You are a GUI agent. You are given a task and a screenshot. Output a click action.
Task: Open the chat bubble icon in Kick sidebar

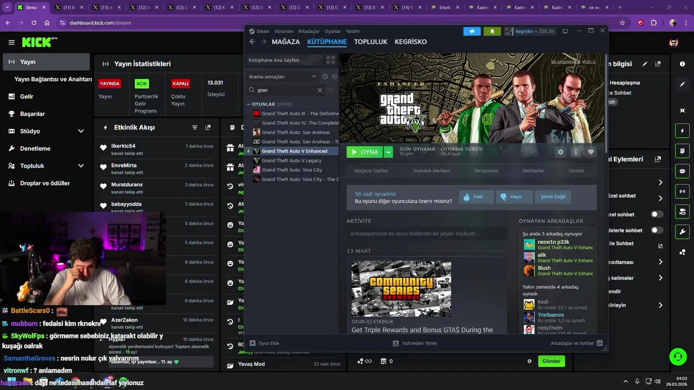coord(682,171)
